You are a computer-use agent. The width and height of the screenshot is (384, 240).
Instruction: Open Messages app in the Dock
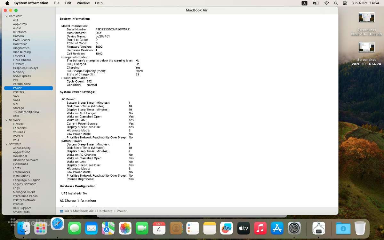75,228
